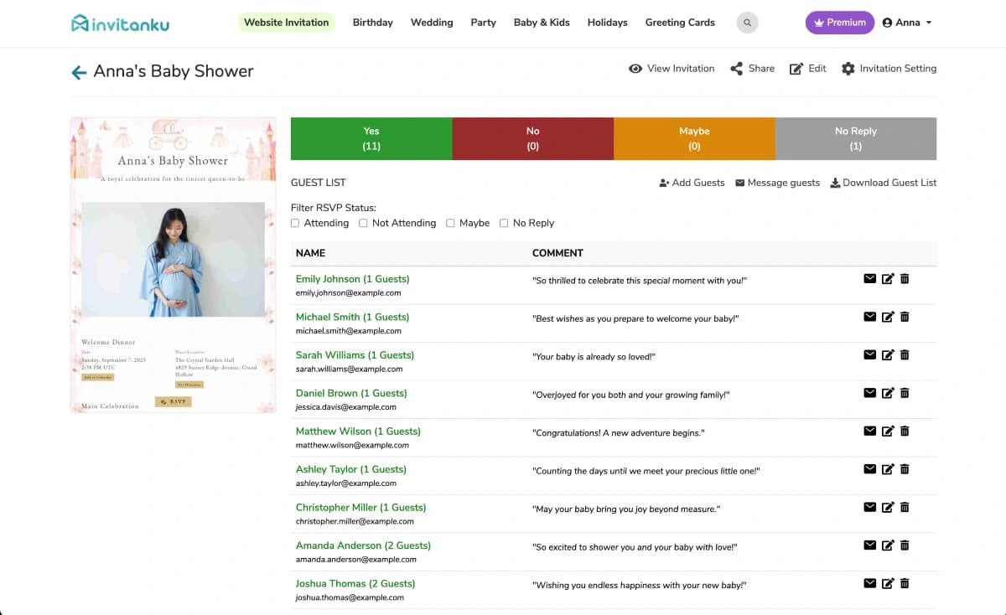This screenshot has height=615, width=1006.
Task: Go to Greeting Cards
Action: (680, 23)
